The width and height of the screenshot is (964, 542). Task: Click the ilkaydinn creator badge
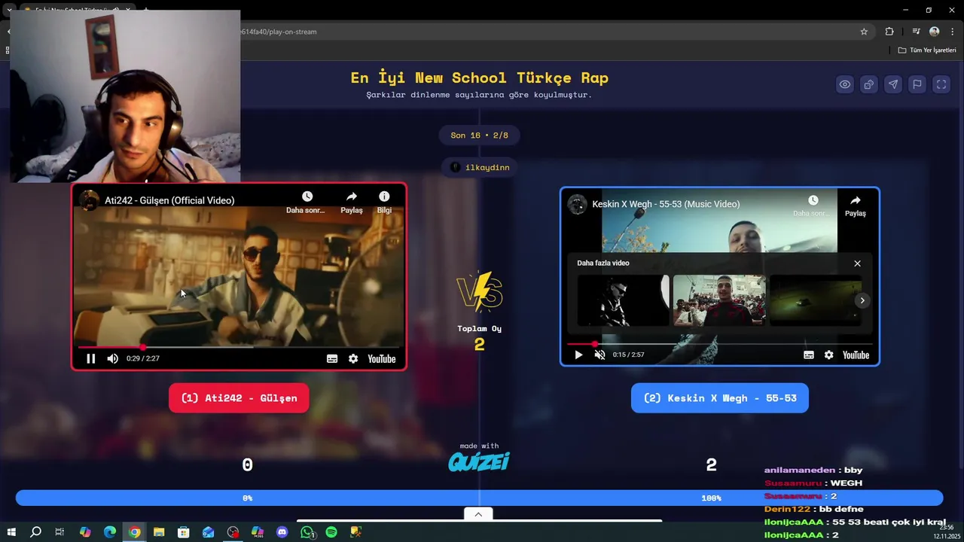tap(479, 167)
